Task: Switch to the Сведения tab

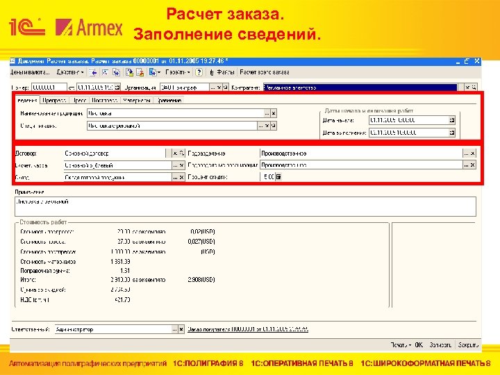Action: (27, 101)
